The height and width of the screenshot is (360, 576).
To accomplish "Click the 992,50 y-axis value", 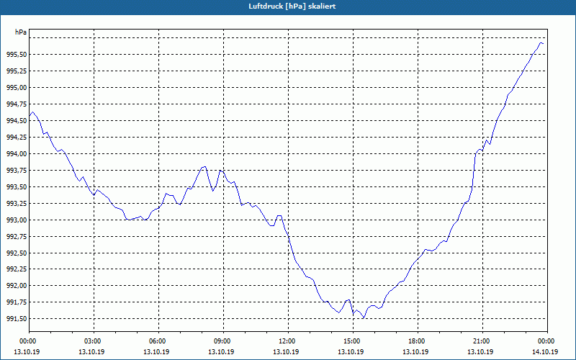I will click(x=17, y=253).
